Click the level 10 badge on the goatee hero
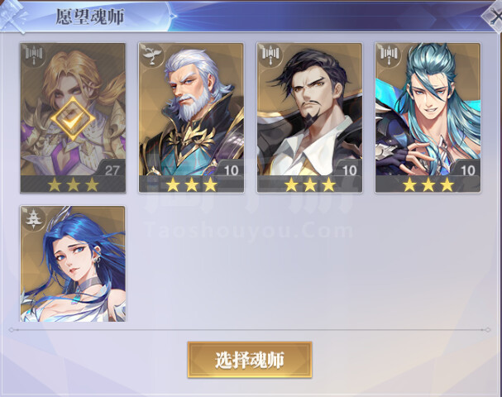The image size is (502, 397). 348,169
